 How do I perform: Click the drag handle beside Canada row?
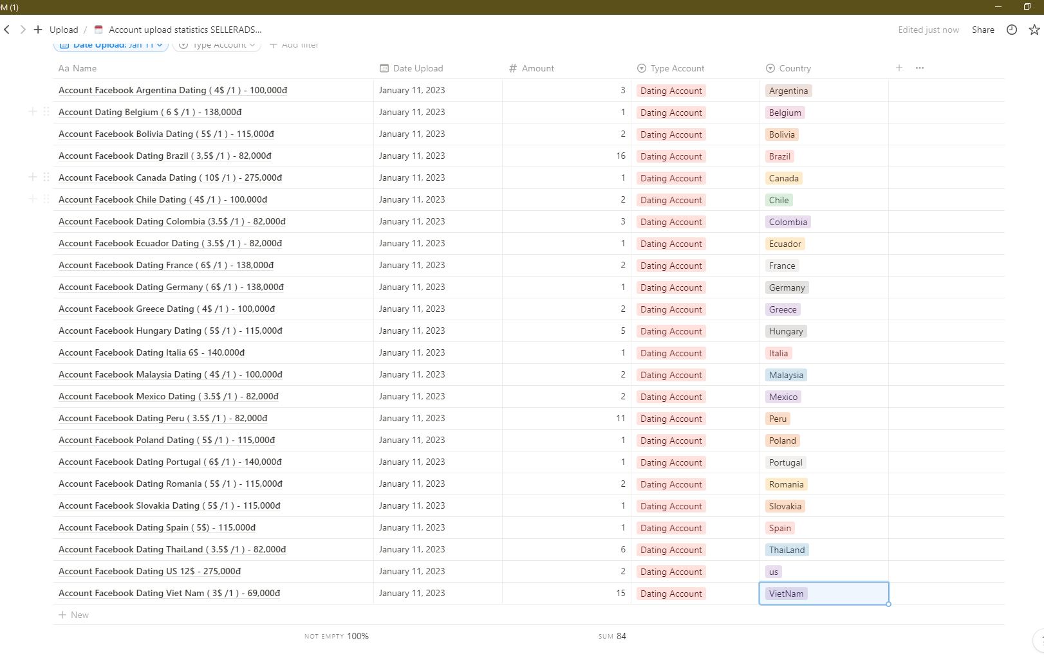pos(46,177)
